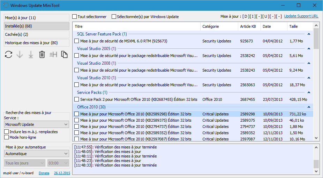Viewport: 323px width, 178px height.
Task: Click the copy to clipboard icon
Action: [64, 55]
